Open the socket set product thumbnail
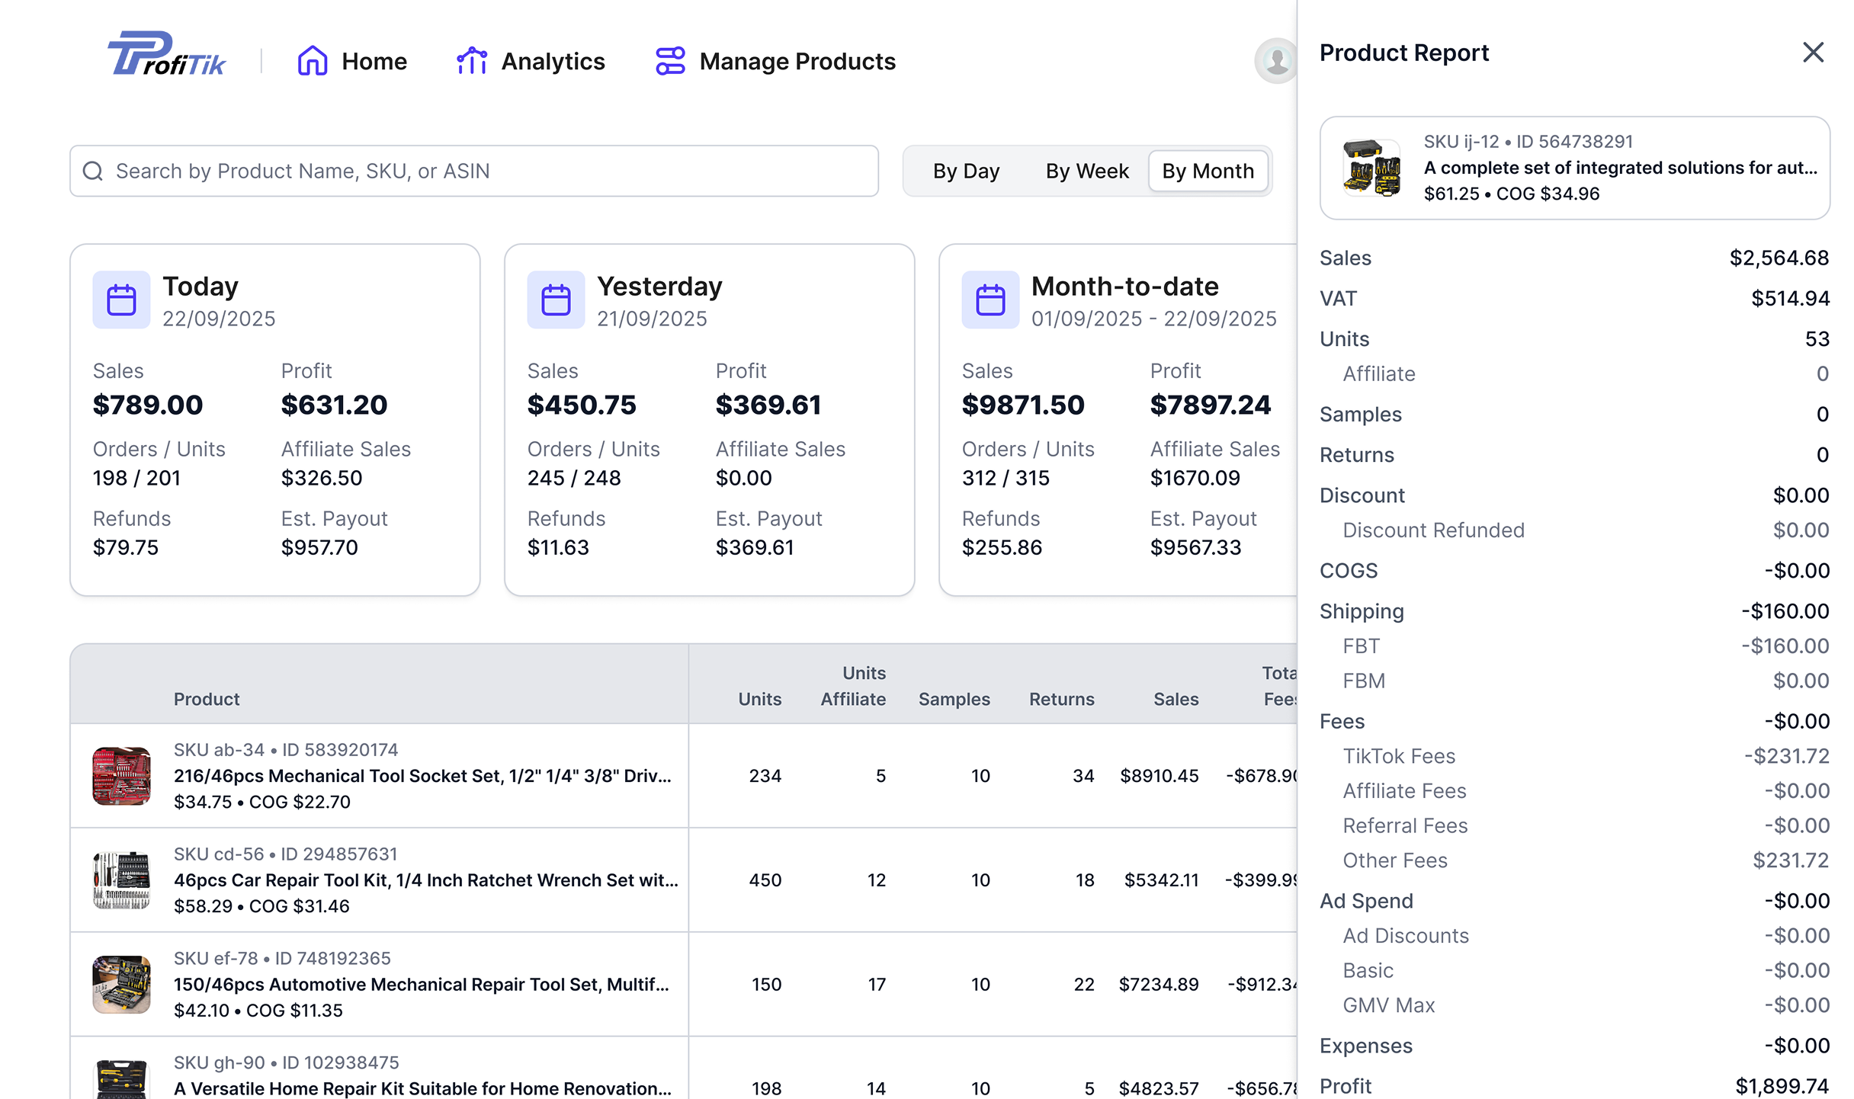The height and width of the screenshot is (1099, 1854). [121, 776]
